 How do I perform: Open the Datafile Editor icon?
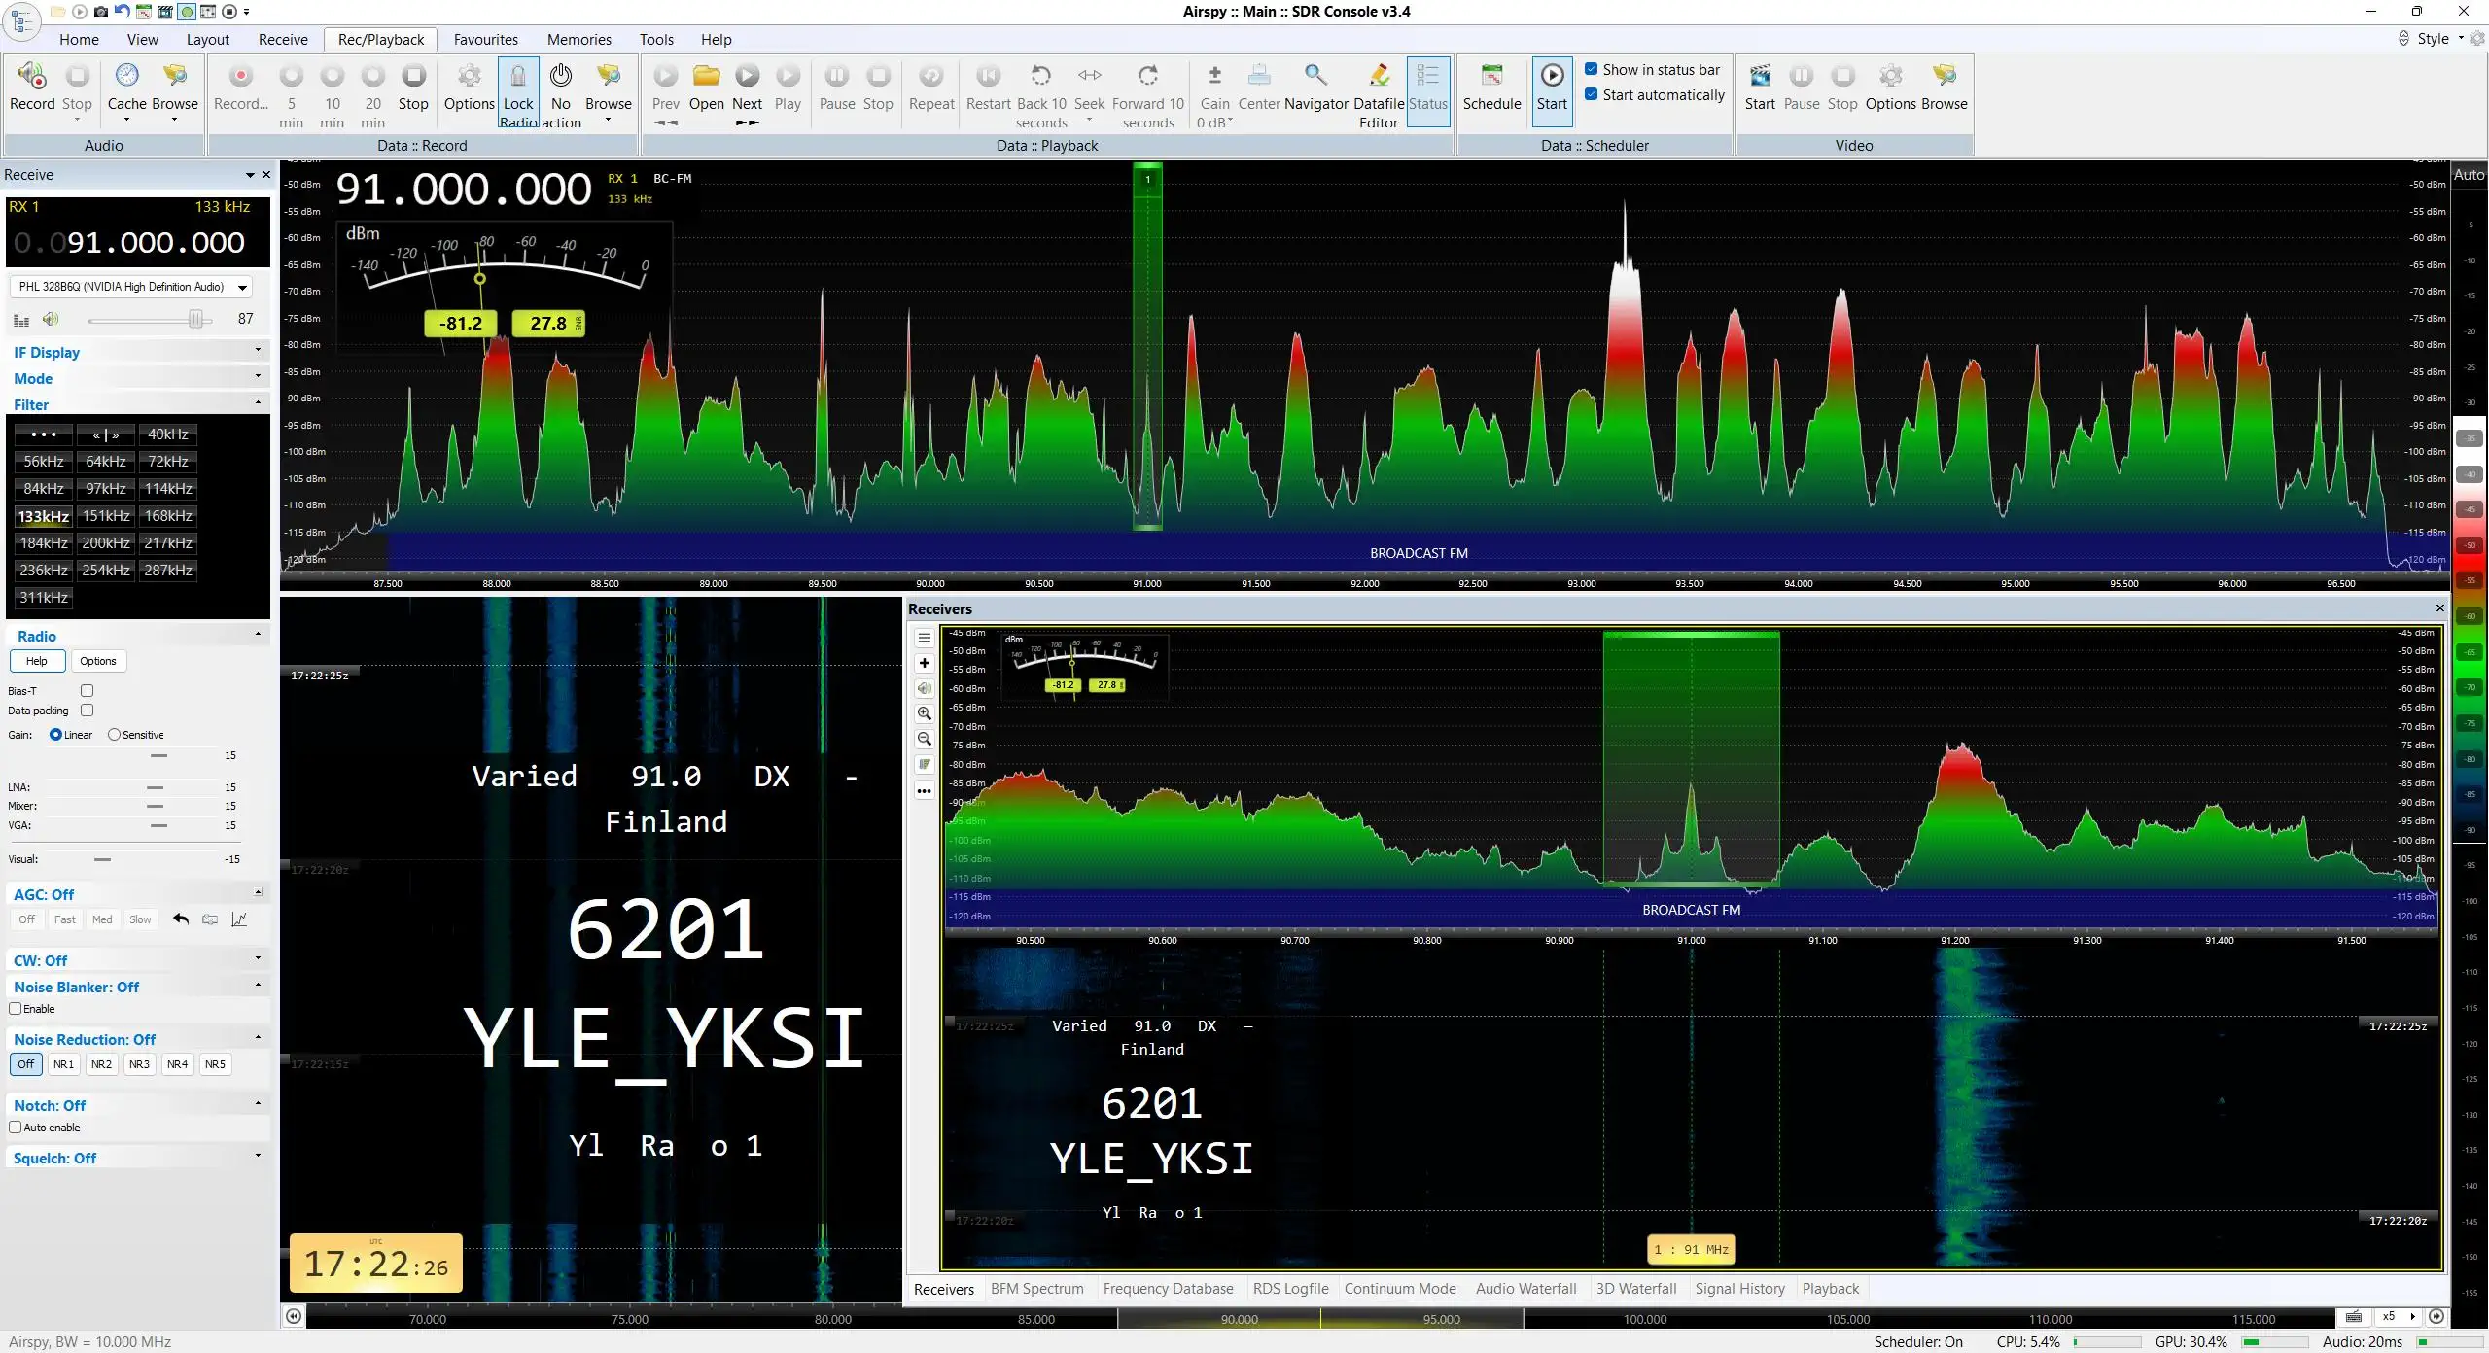[1379, 76]
